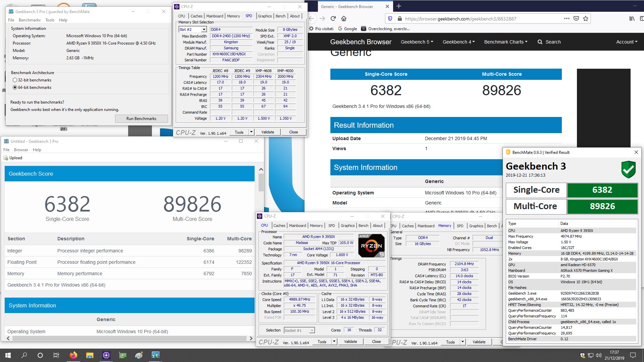The width and height of the screenshot is (644, 362).
Task: Open Più visitati bookmarks folder
Action: click(x=321, y=29)
